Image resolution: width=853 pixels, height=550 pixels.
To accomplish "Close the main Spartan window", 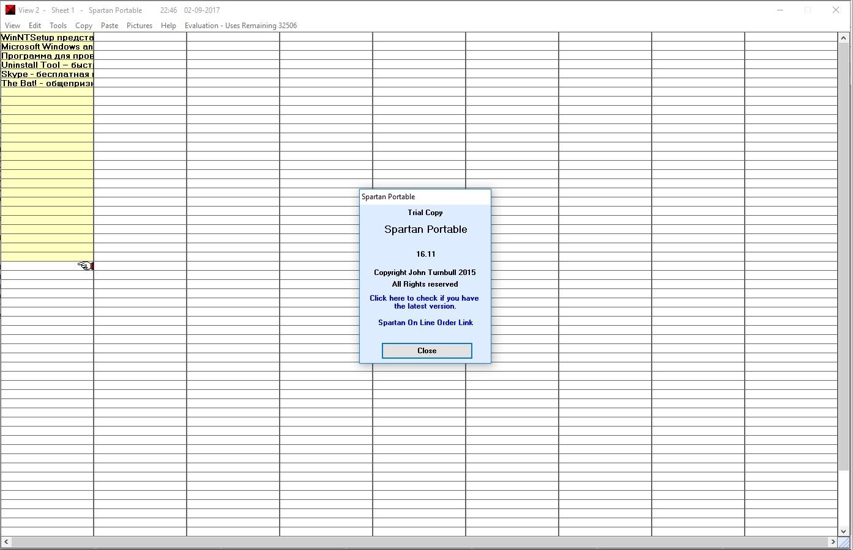I will (836, 10).
